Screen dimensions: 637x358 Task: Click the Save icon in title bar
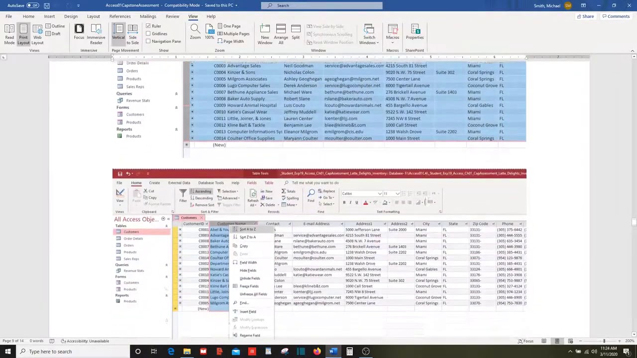click(46, 5)
